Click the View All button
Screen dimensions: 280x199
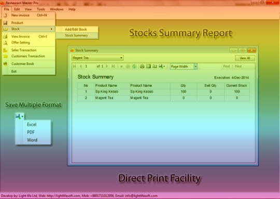245,58
